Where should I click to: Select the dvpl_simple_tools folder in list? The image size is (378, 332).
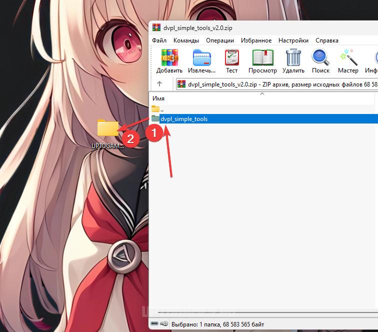(x=183, y=119)
